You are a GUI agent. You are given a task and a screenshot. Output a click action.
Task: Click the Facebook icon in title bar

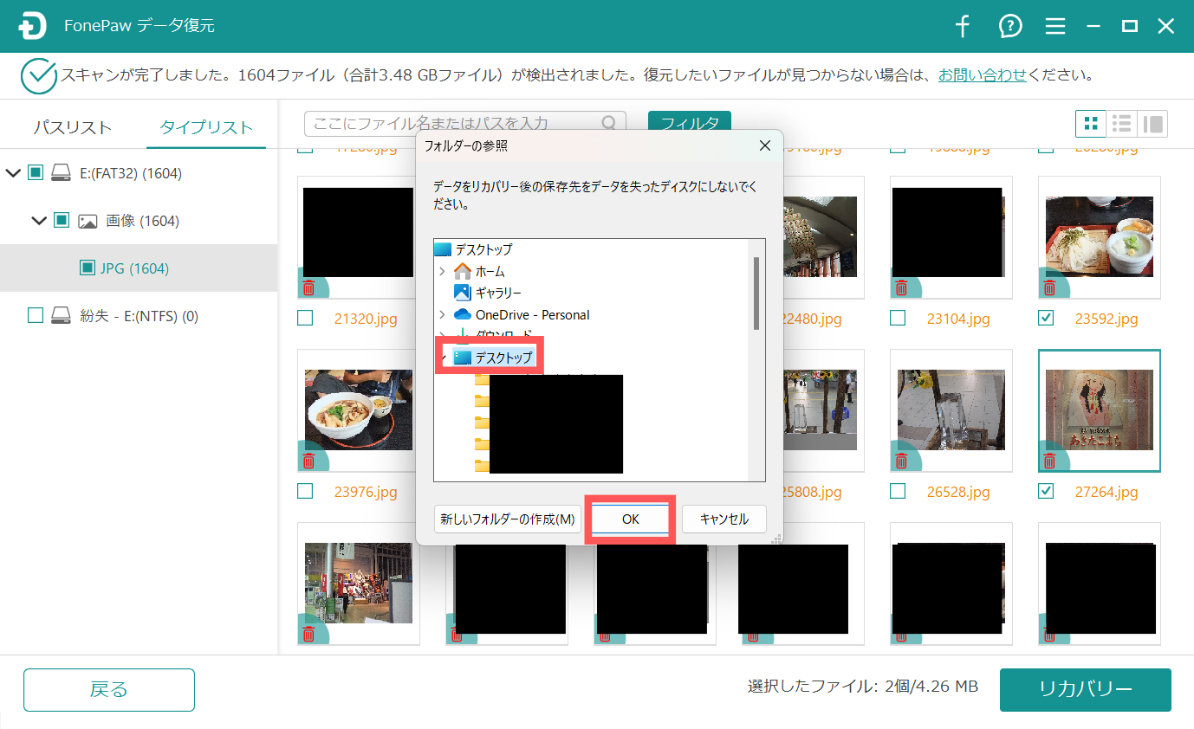click(963, 27)
